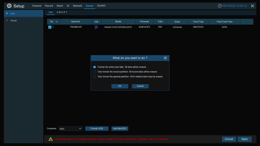Uncheck the checkbox for disk number 1
This screenshot has height=146, width=260.
pos(50,27)
